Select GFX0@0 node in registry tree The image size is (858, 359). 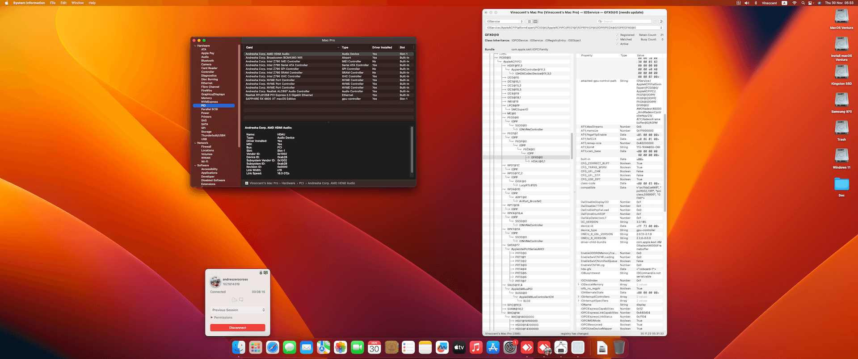click(x=537, y=157)
